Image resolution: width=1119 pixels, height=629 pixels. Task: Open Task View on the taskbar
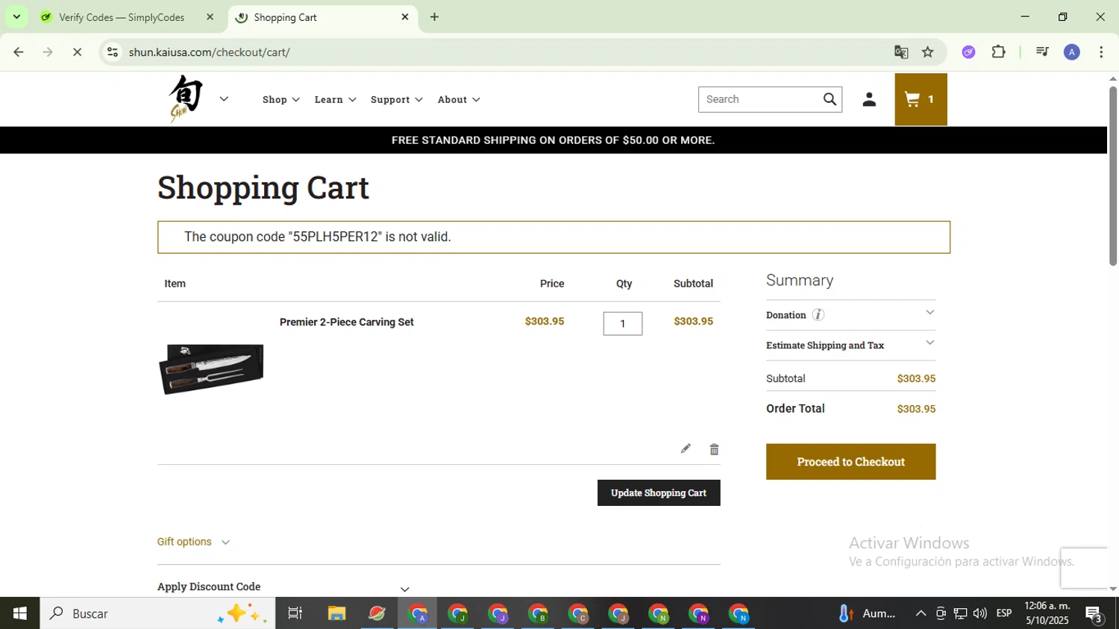click(x=295, y=613)
